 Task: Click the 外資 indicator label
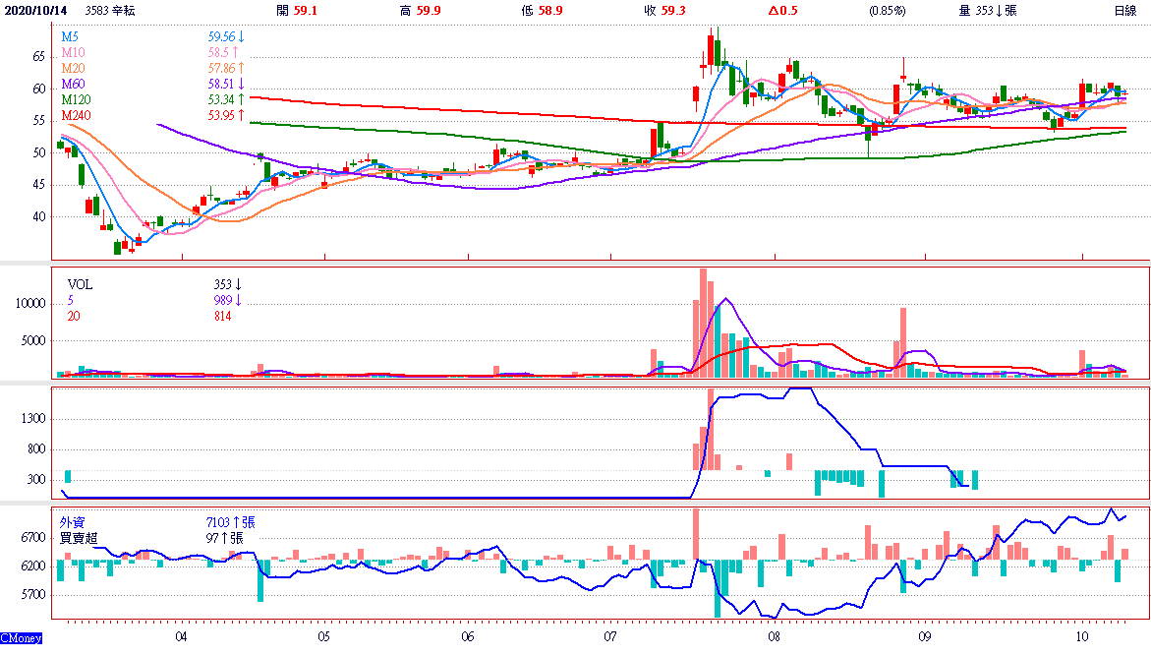72,522
